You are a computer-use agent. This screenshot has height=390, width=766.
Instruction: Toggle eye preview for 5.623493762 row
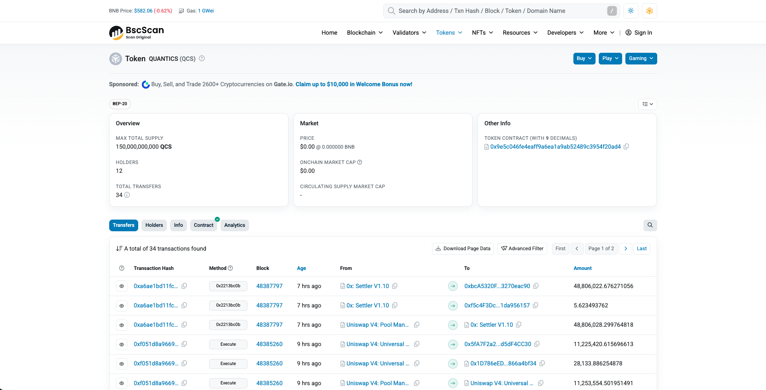click(122, 306)
